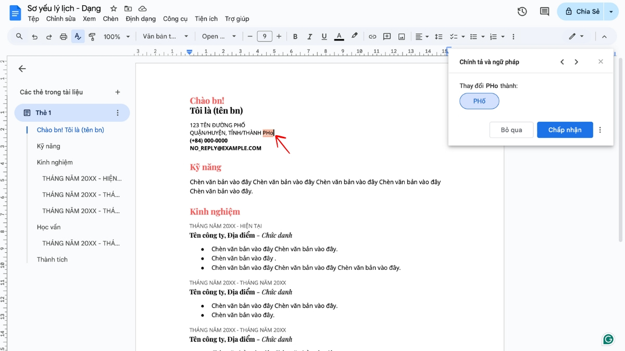Select the paint format tool

click(x=92, y=36)
